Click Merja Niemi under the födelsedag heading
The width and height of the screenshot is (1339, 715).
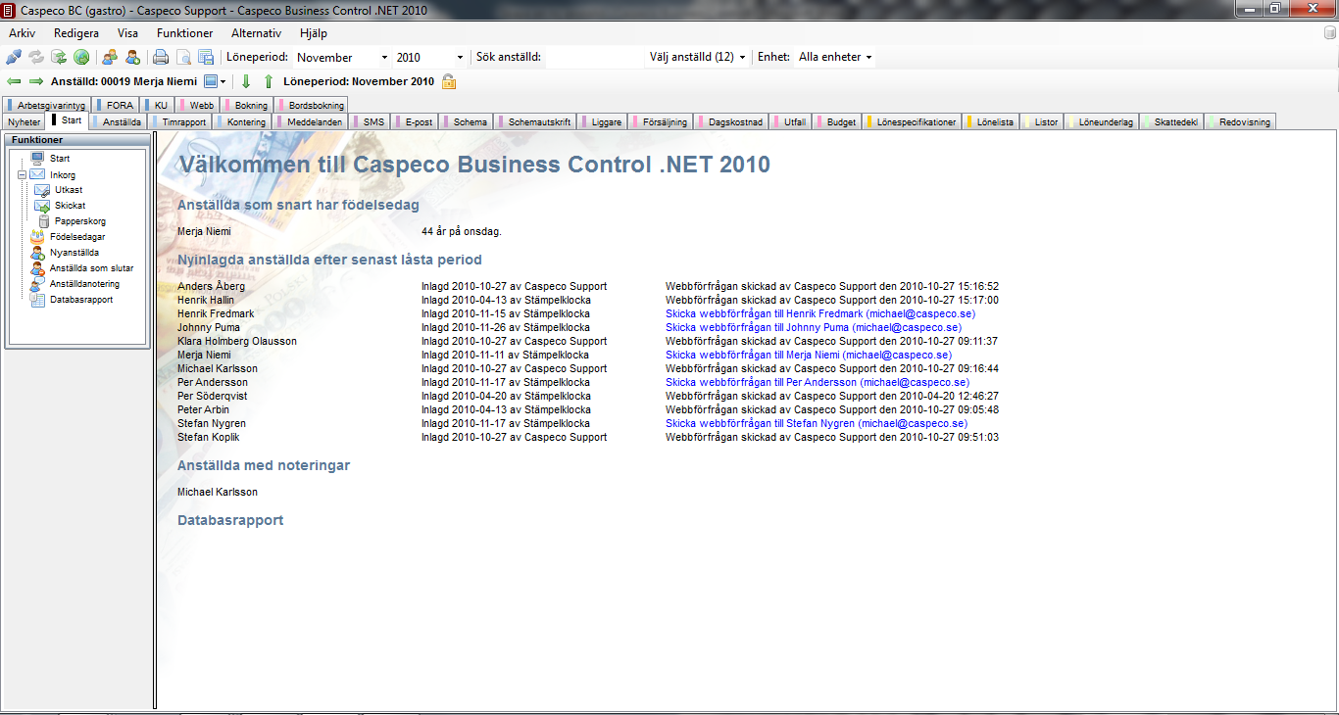[x=204, y=231]
